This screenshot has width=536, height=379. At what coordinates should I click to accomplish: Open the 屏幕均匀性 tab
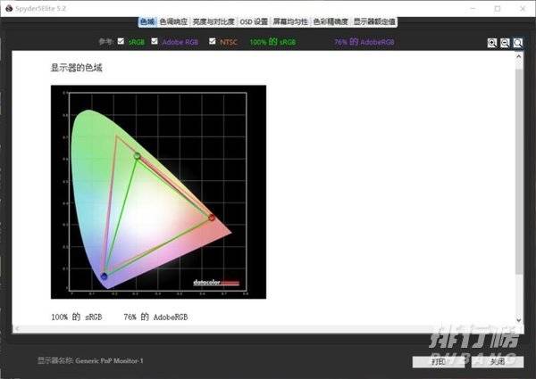coord(290,21)
